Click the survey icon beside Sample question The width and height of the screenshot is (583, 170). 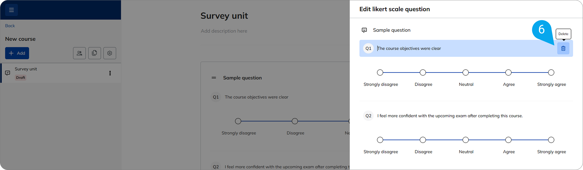[364, 30]
